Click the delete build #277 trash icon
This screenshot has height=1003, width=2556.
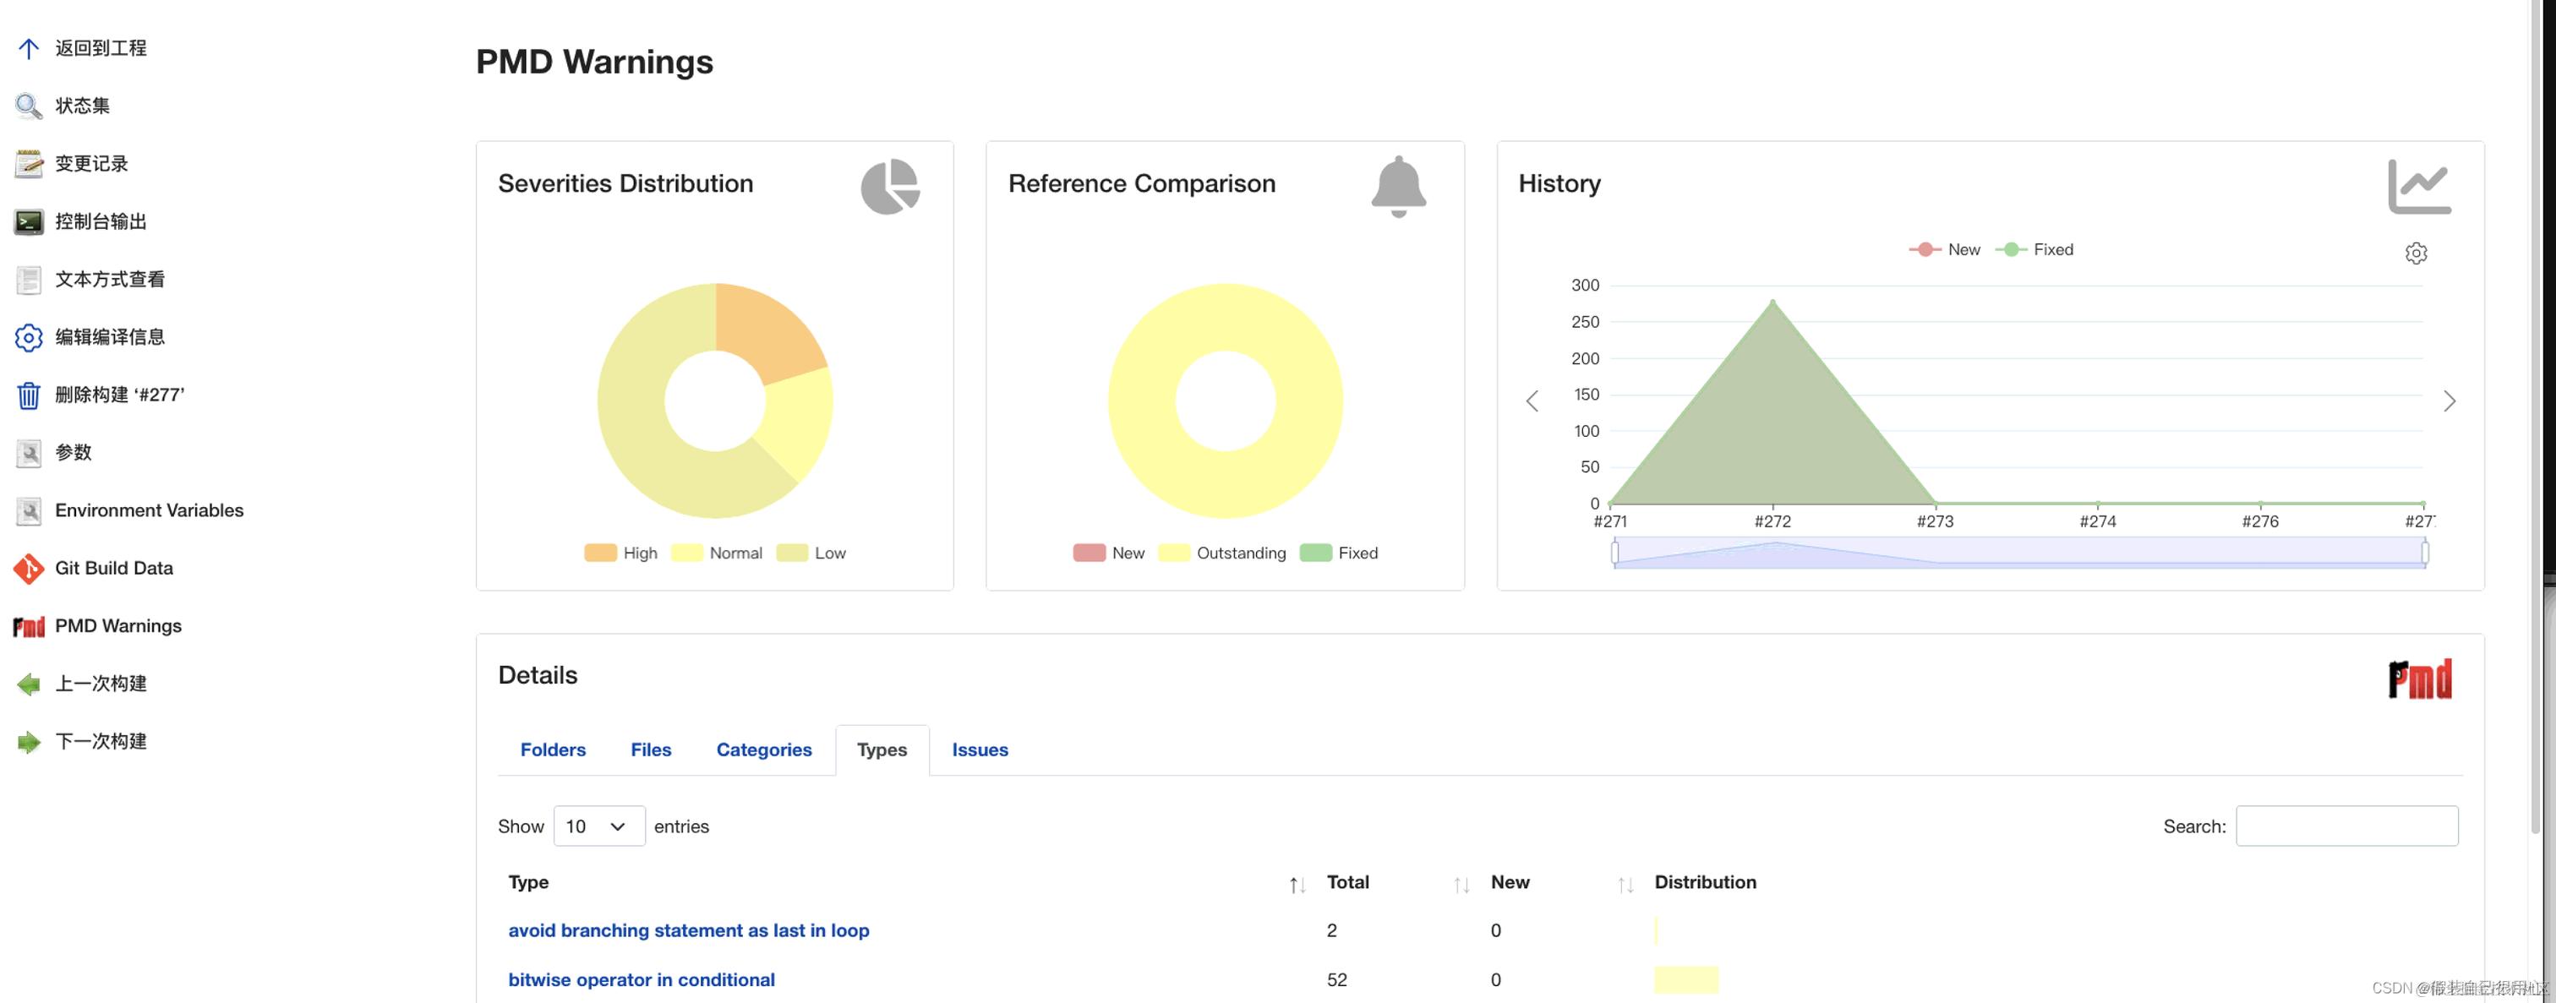tap(29, 395)
